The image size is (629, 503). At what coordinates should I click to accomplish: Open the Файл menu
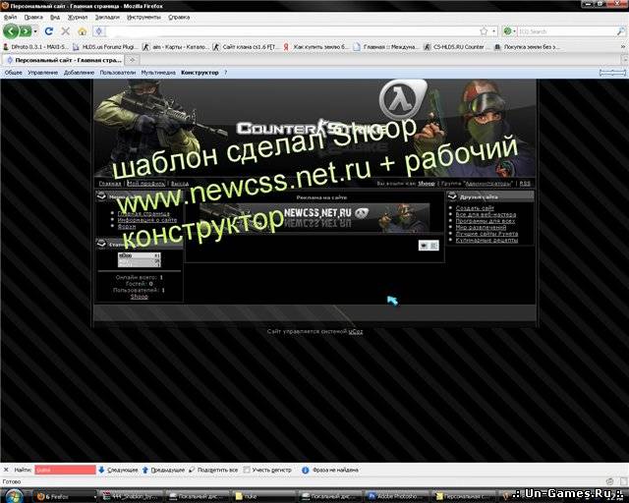click(x=10, y=18)
